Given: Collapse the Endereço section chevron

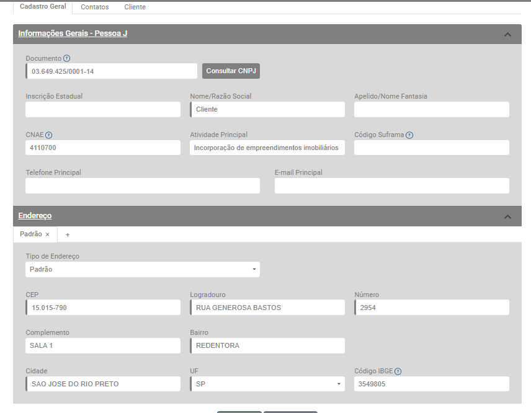Looking at the screenshot, I should [507, 216].
